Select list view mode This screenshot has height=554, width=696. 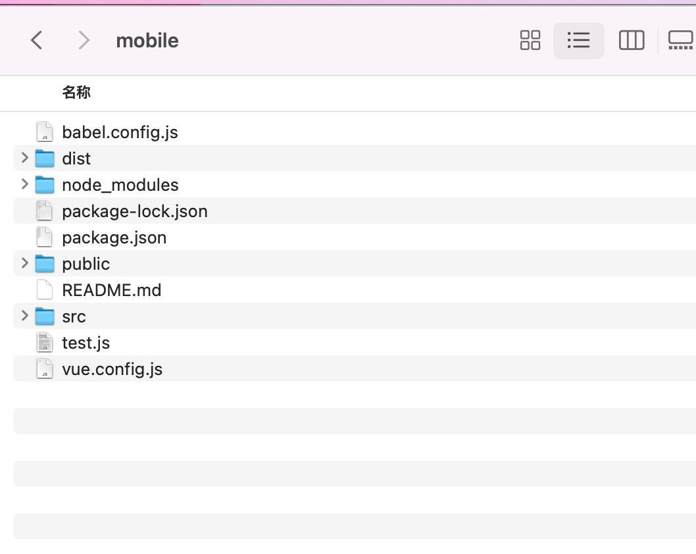coord(578,40)
